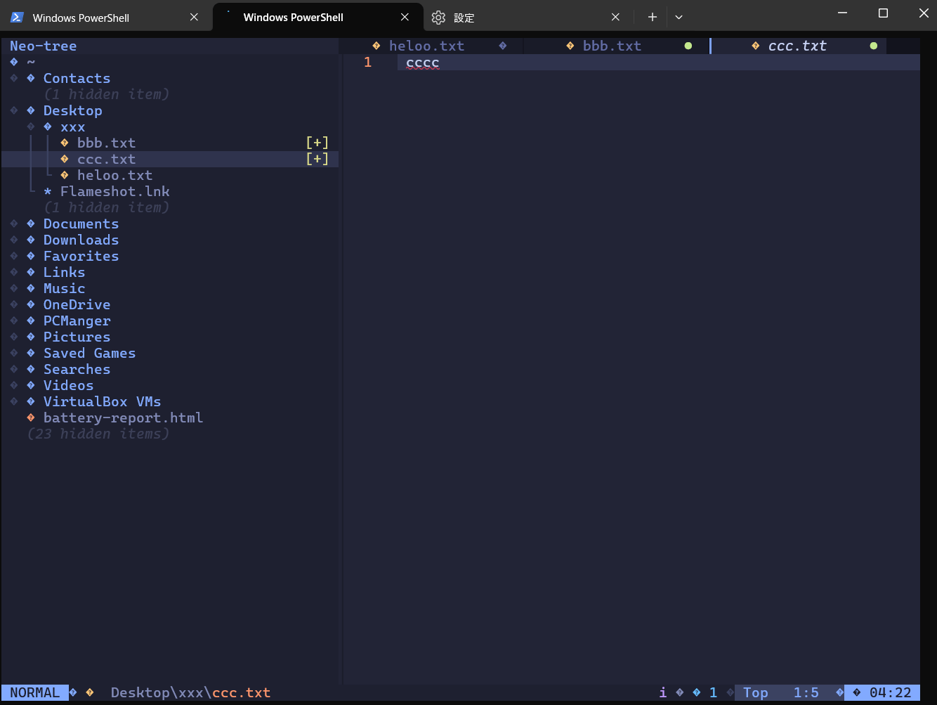Click the folder icon beside OneDrive
Image resolution: width=937 pixels, height=705 pixels.
pyautogui.click(x=31, y=304)
